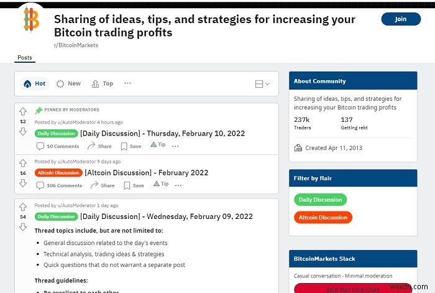The height and width of the screenshot is (293, 435).
Task: Filter by orange Altcoin Discussion flair
Action: point(323,218)
